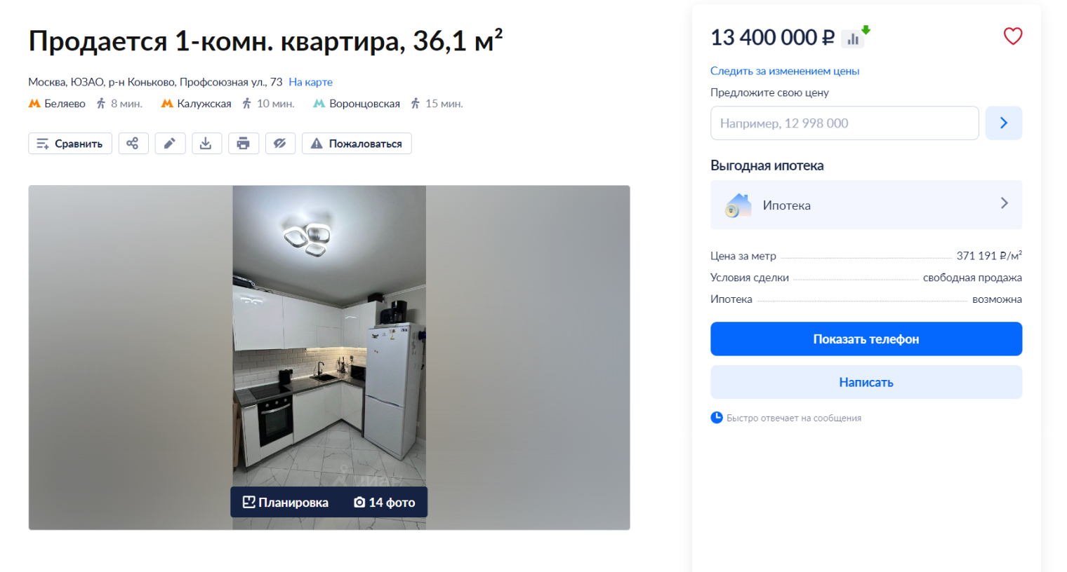Open the 14 фото gallery

click(x=385, y=503)
